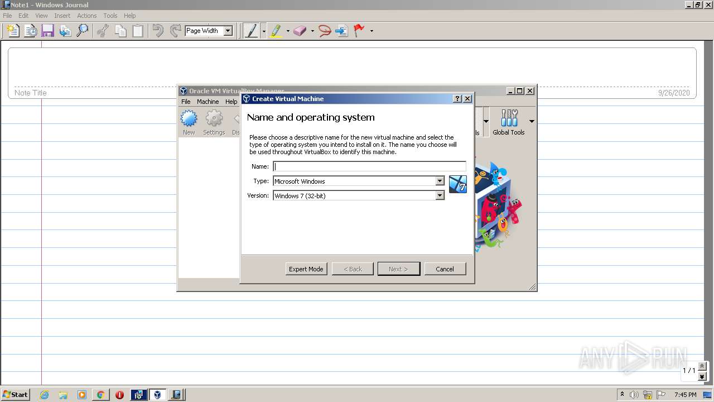Click the Redo arrow icon
Image resolution: width=714 pixels, height=402 pixels.
click(x=175, y=31)
